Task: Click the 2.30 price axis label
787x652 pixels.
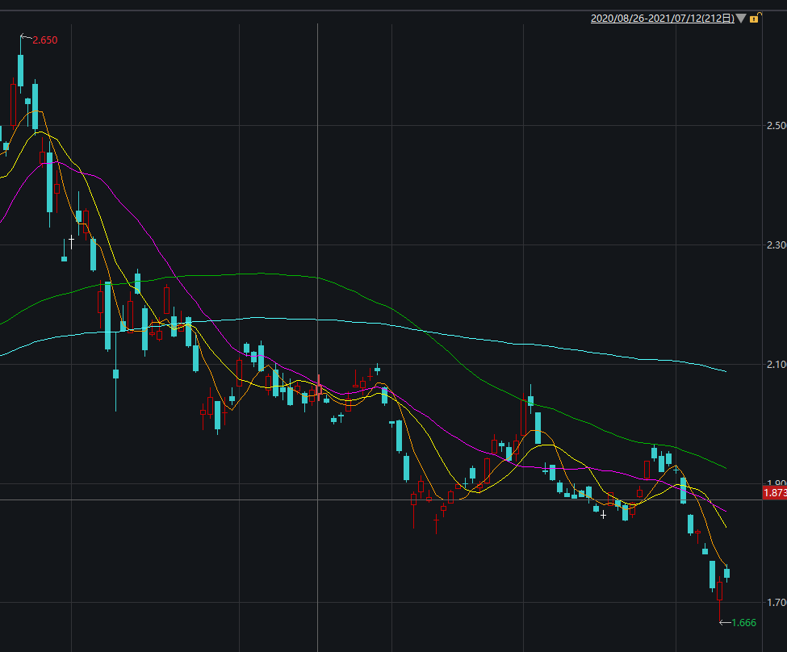Action: 776,245
